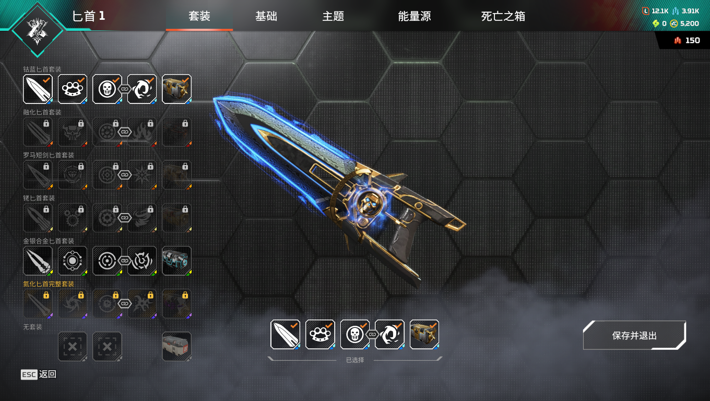Screen dimensions: 710x401
Task: Click the locked 融化匕首 blade icon
Action: [x=38, y=132]
